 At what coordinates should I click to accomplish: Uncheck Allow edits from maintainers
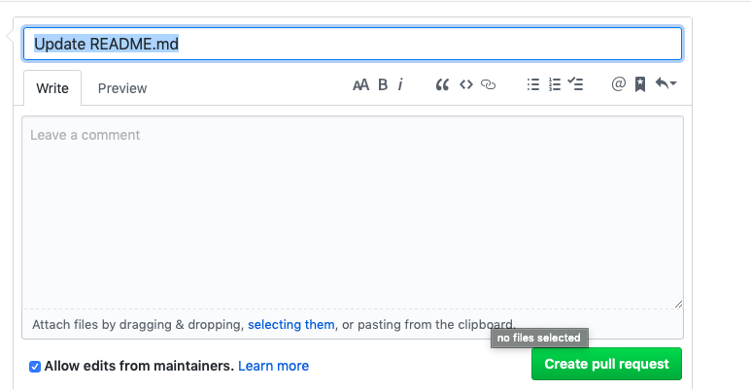click(35, 367)
